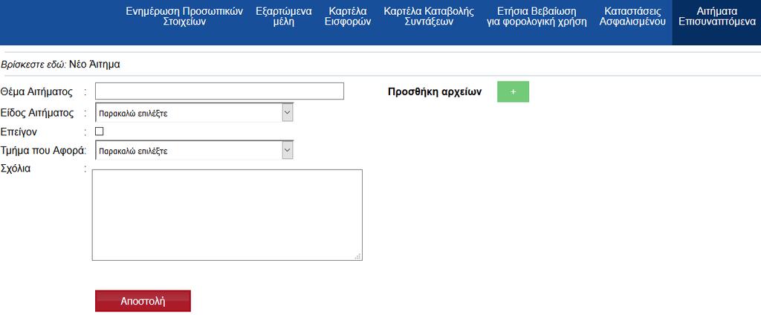Open Καρτέλα Εισφορών tab
Screen dimensions: 761x315
pyautogui.click(x=348, y=16)
